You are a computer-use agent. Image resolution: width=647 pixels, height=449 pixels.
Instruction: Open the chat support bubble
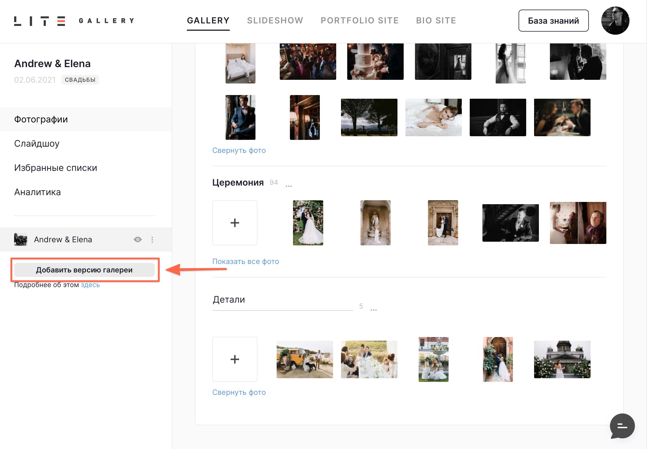point(622,426)
